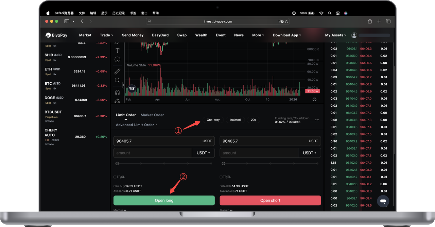Toggle the One-way position mode
This screenshot has width=435, height=227.
pyautogui.click(x=213, y=120)
